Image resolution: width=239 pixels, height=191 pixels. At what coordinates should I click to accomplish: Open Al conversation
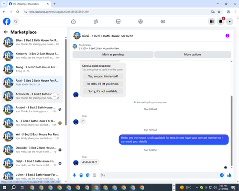pos(32,123)
